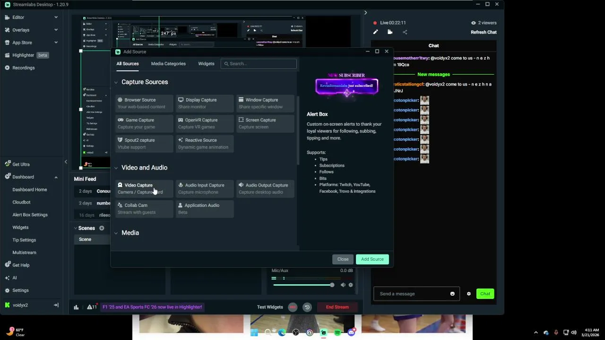
Task: Click the Get Ultra link
Action: (21, 164)
